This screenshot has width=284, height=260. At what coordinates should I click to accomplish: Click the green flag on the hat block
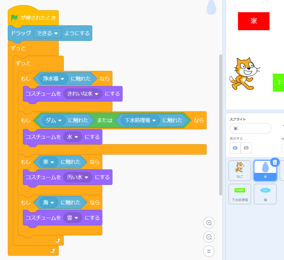pyautogui.click(x=14, y=18)
